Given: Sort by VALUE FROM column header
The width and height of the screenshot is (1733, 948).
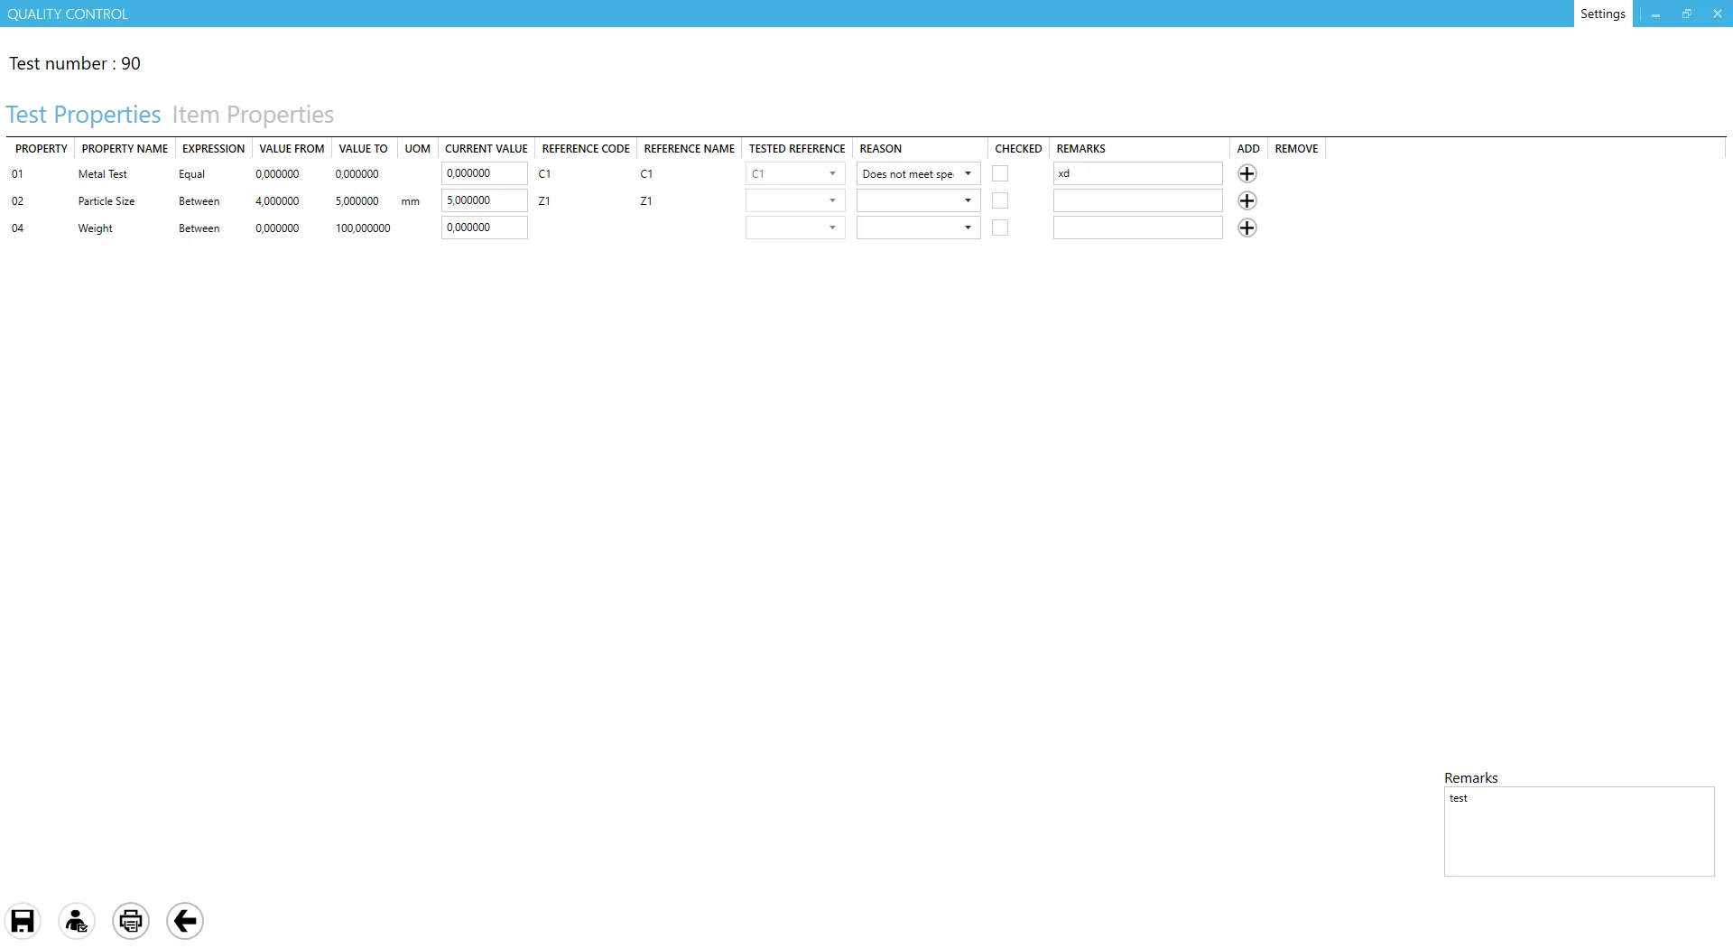Looking at the screenshot, I should point(292,149).
